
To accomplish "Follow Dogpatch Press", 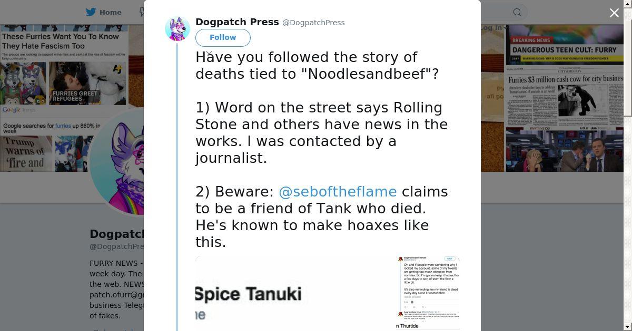I will point(223,37).
